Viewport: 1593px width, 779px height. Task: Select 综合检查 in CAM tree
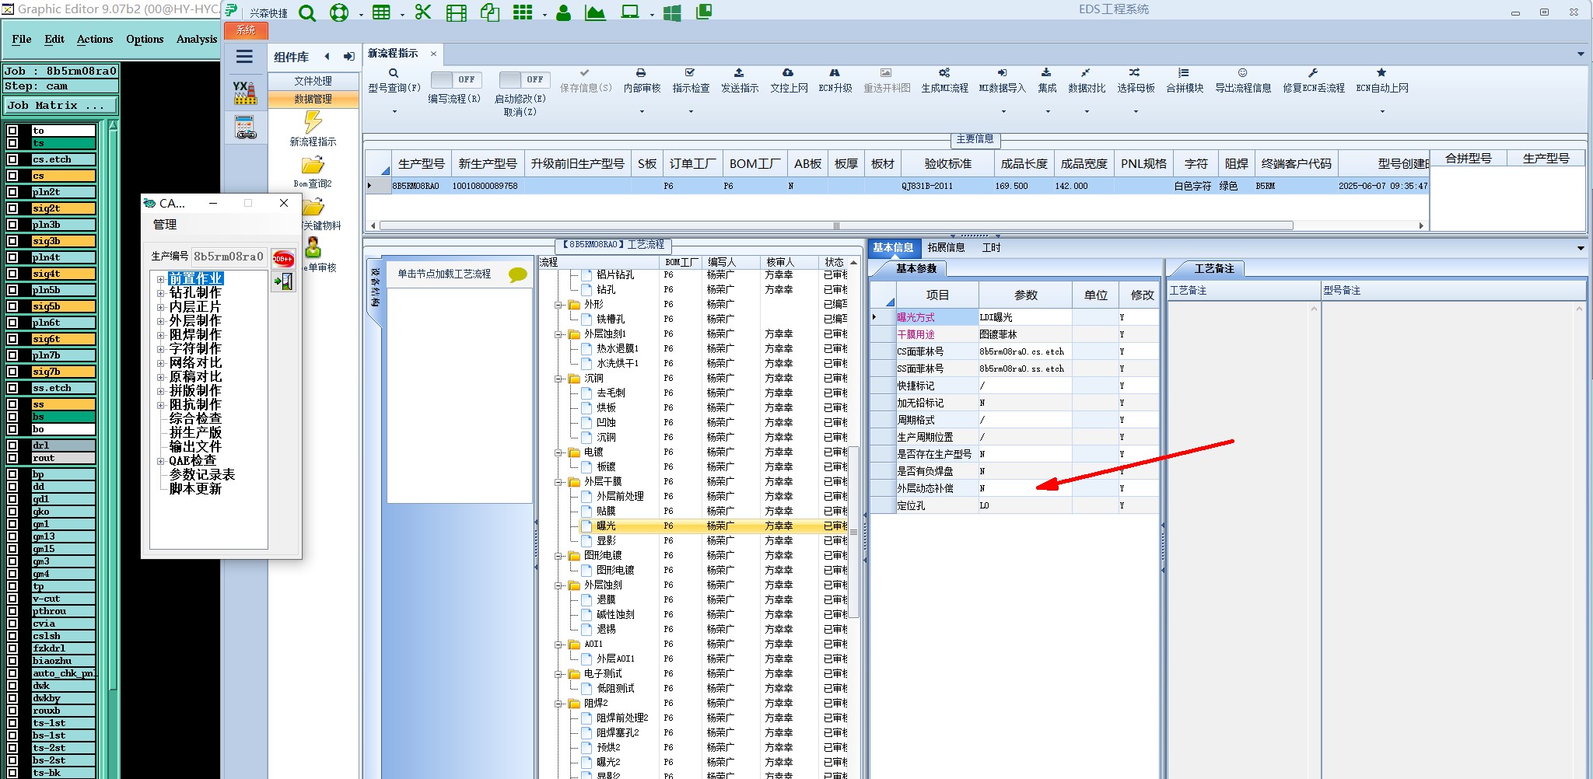(195, 418)
